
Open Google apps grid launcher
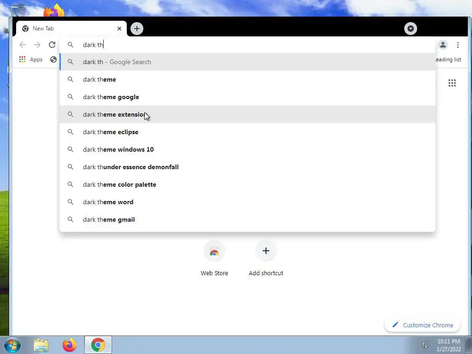pyautogui.click(x=452, y=83)
